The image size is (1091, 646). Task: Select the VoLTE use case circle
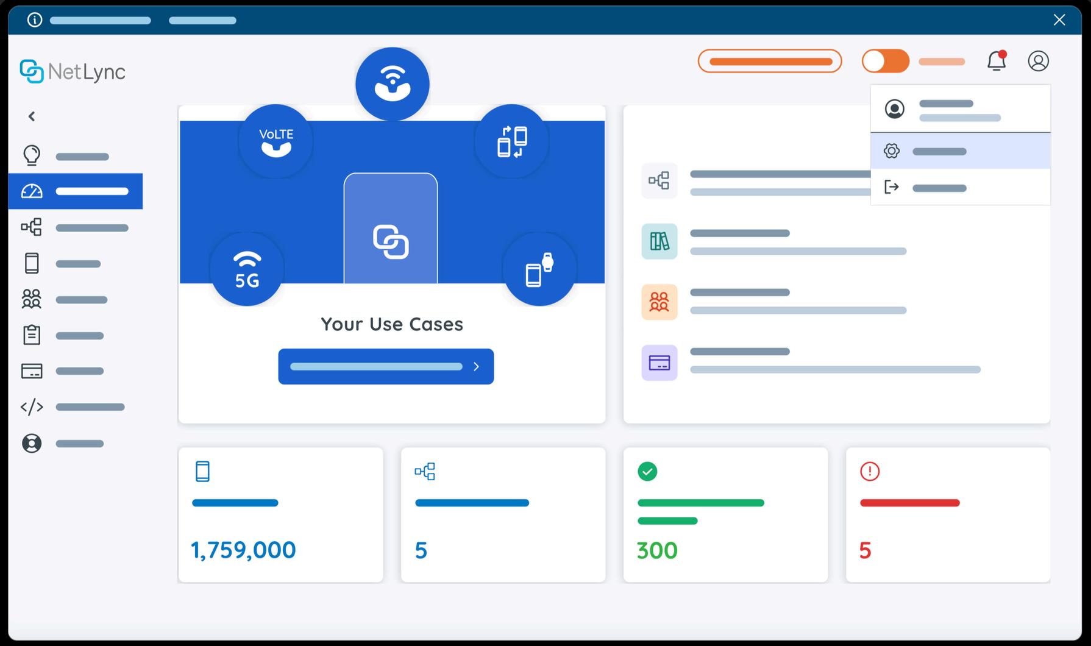tap(275, 141)
